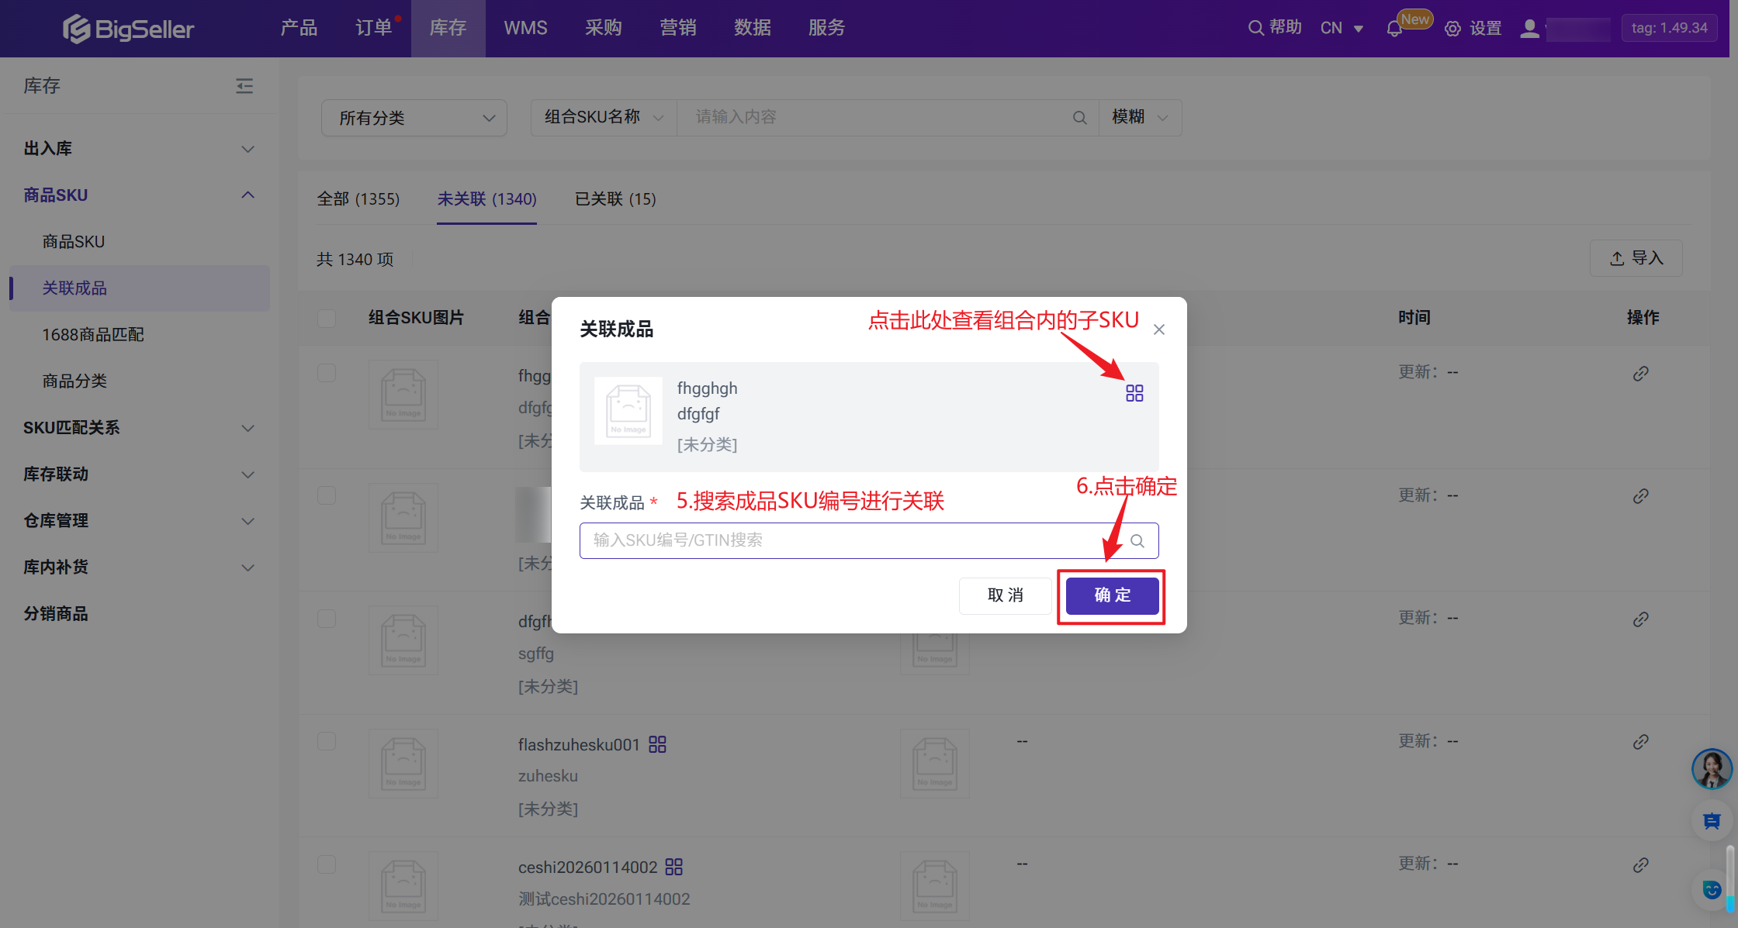This screenshot has width=1738, height=928.
Task: Click 取消 button in dialog
Action: (x=1005, y=595)
